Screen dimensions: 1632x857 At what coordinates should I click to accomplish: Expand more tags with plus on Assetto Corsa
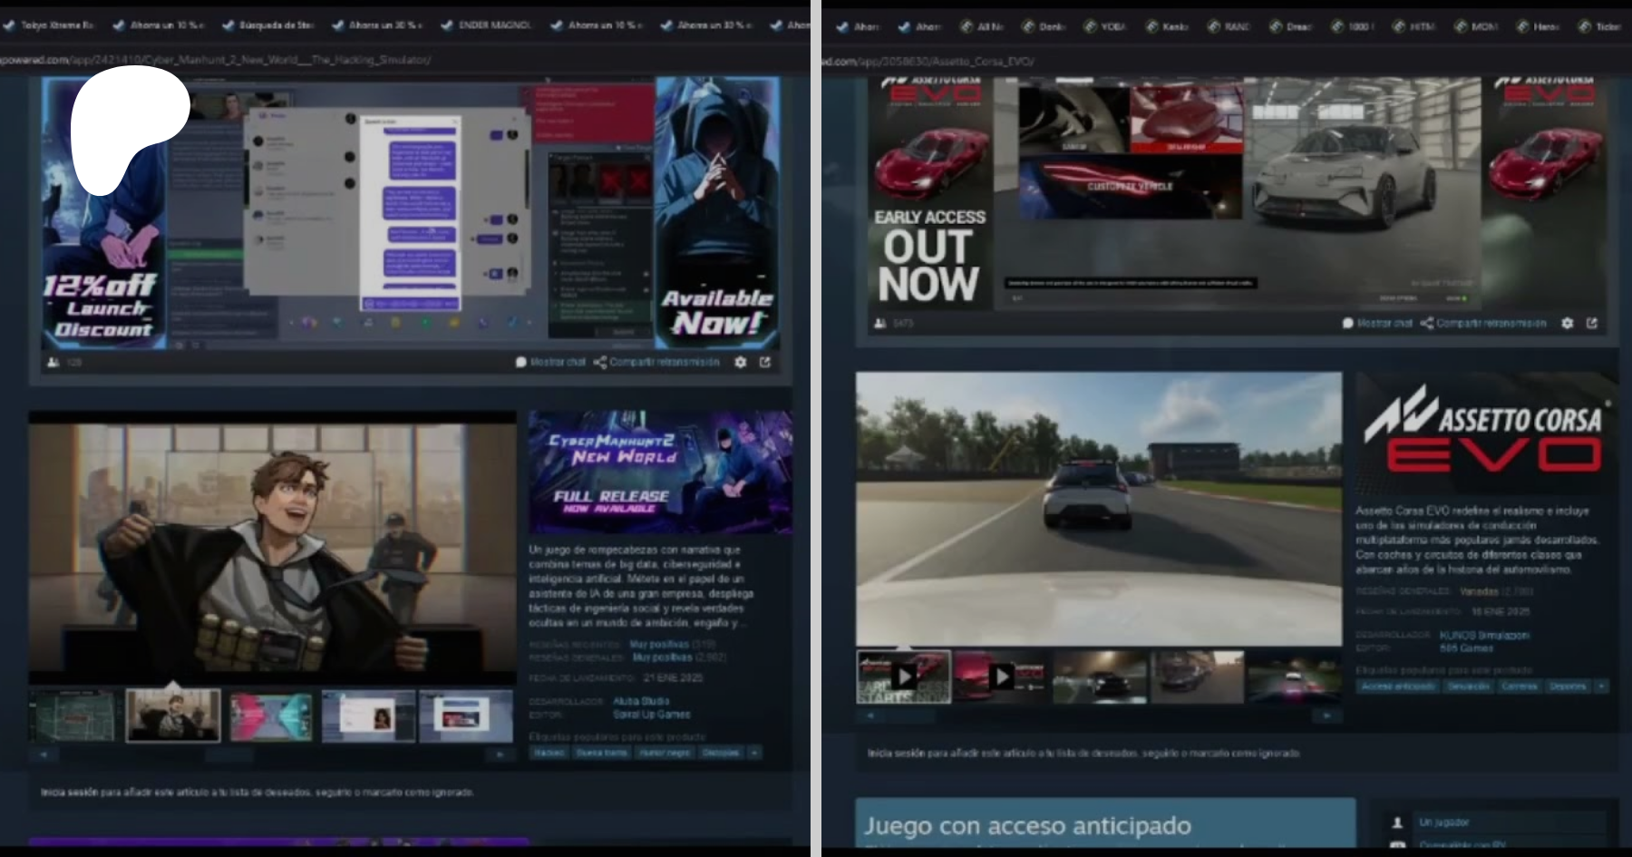click(x=1601, y=687)
